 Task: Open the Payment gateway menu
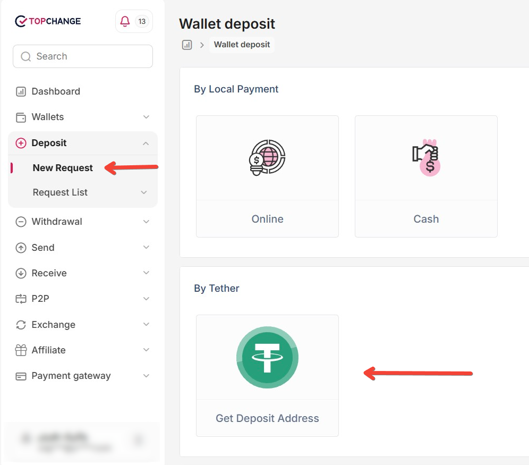pos(83,376)
